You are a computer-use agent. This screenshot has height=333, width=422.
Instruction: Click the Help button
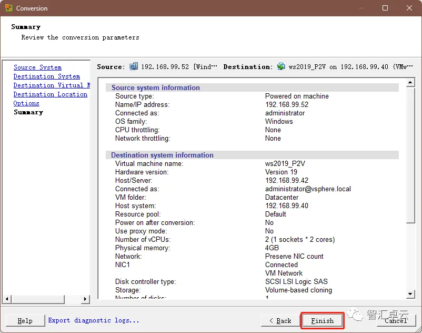(x=25, y=320)
